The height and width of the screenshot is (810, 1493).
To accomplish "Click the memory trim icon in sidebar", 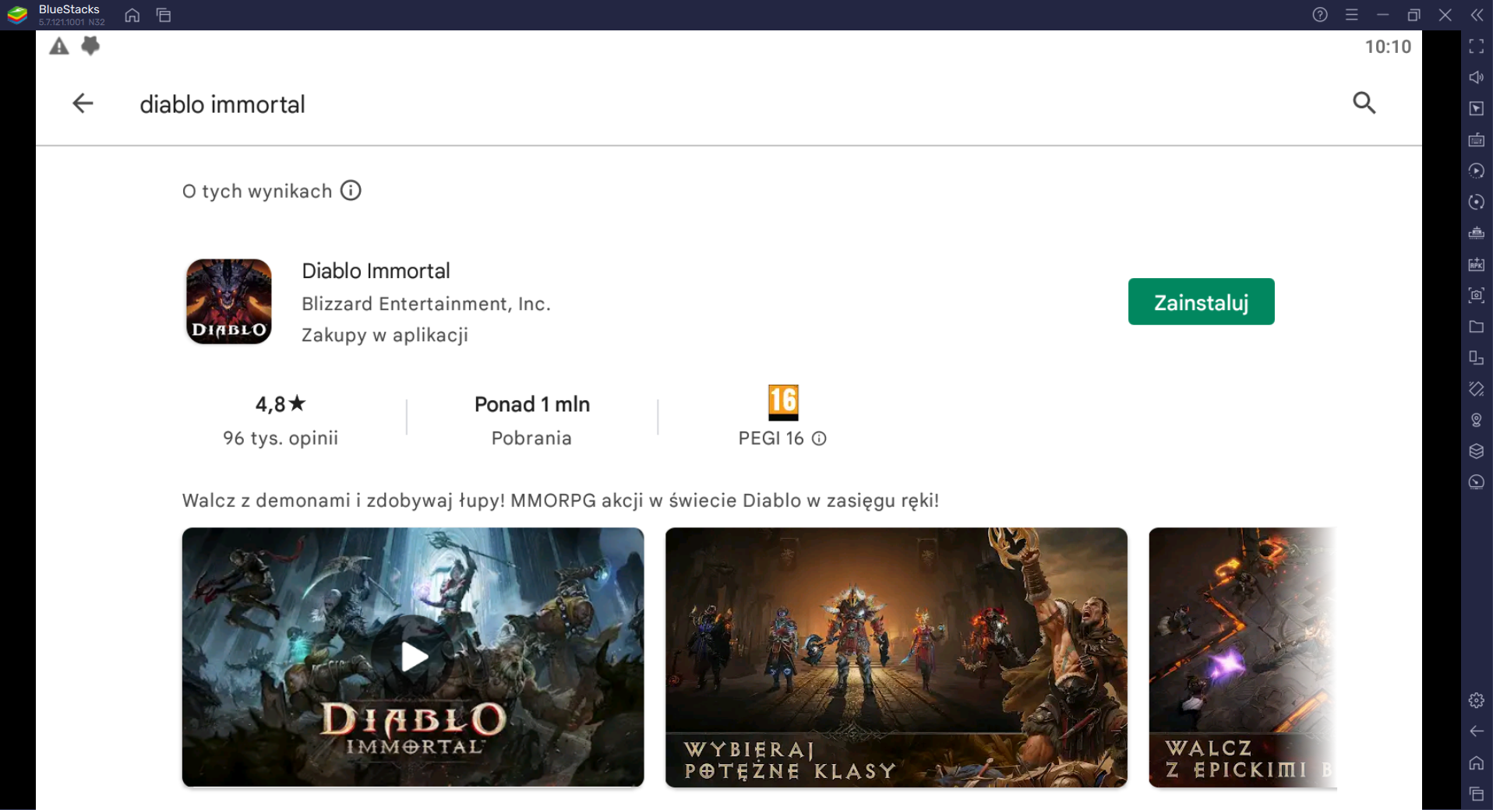I will [1476, 234].
